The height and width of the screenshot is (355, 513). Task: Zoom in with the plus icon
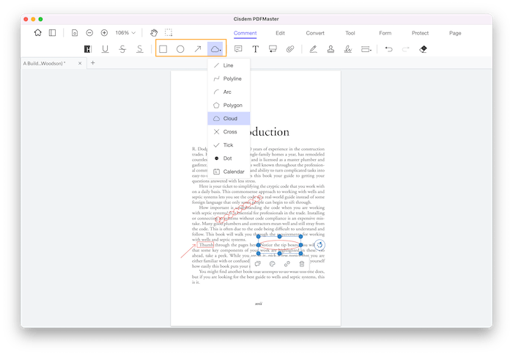coord(104,33)
